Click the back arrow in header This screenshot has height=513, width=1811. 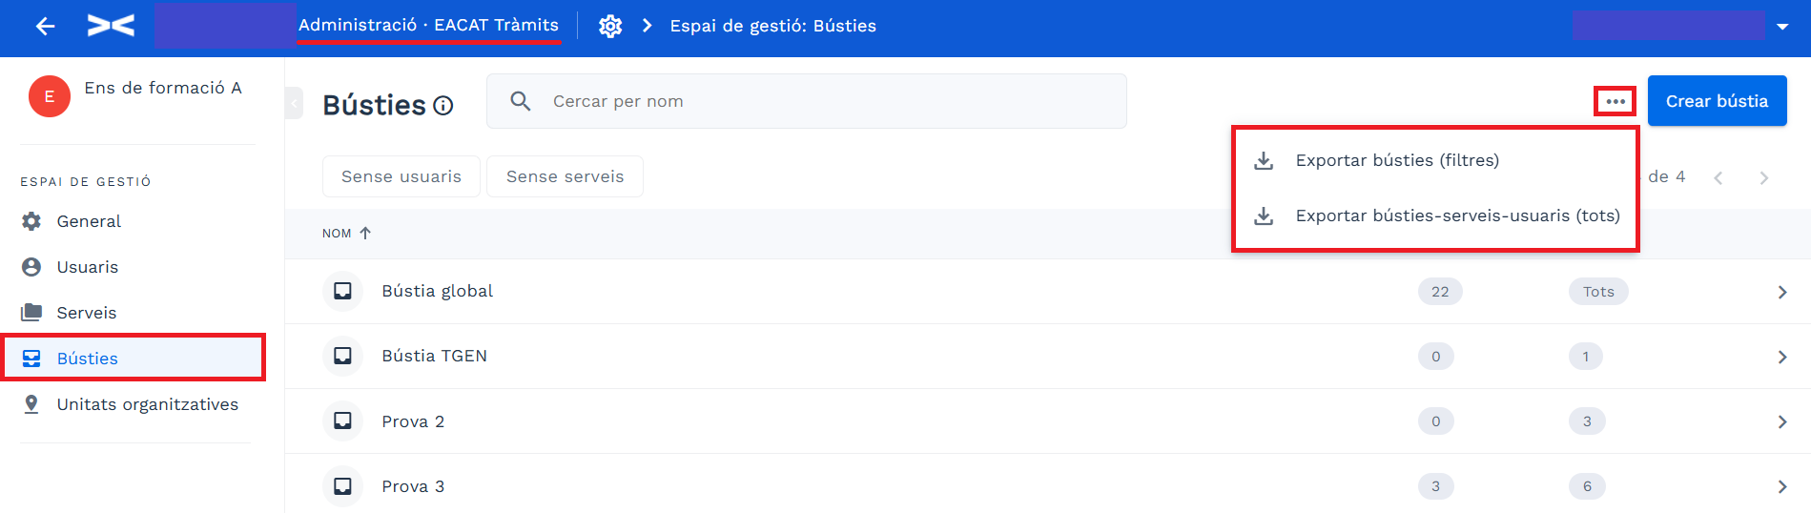45,26
